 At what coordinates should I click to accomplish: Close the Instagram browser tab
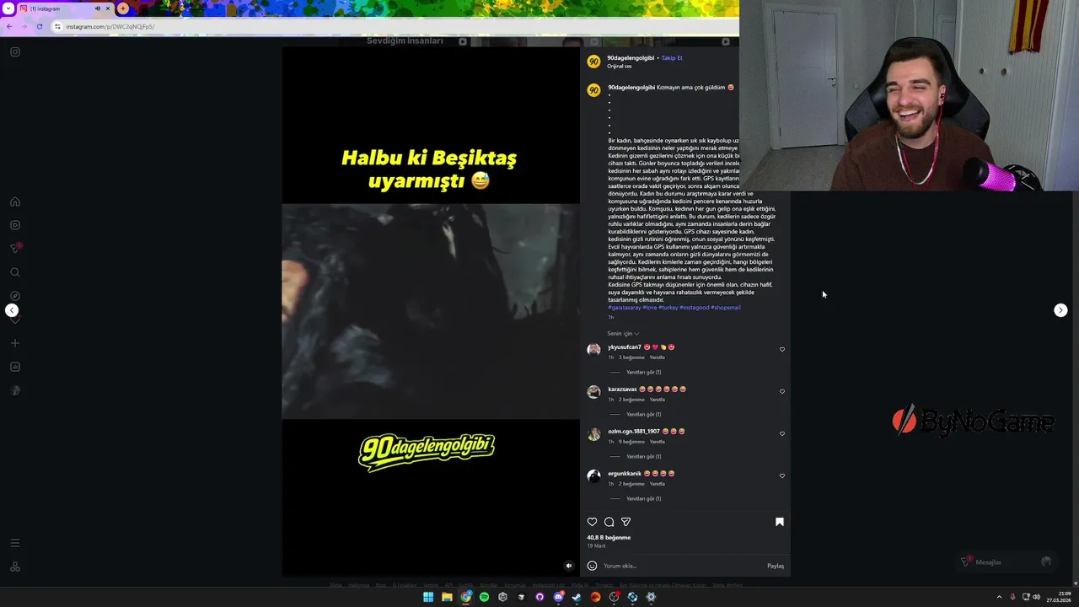(108, 8)
